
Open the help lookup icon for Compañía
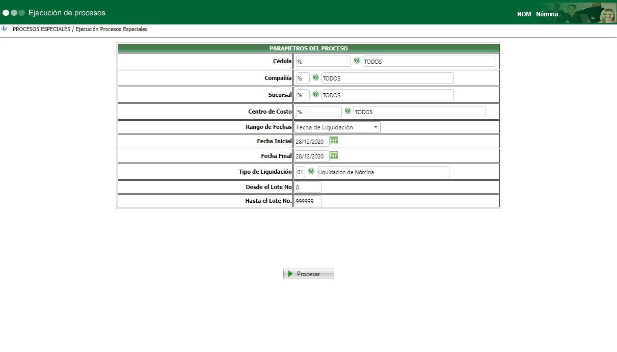[316, 77]
